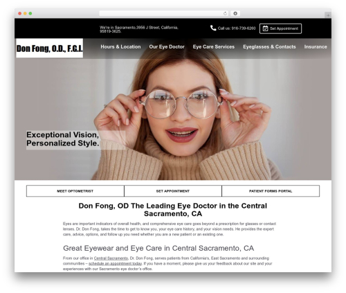
Task: Click the Meet Optometrist button
Action: point(75,191)
